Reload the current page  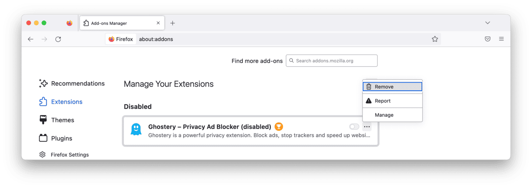[58, 39]
